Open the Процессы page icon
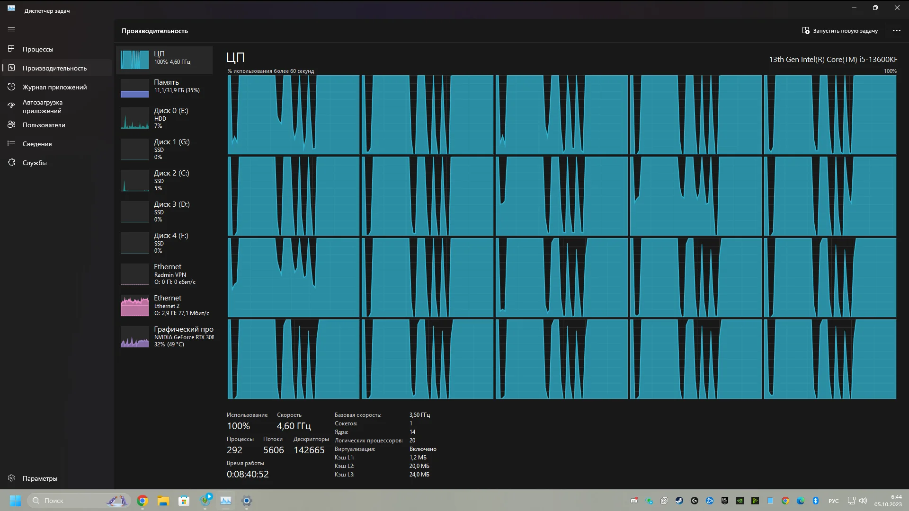This screenshot has width=909, height=511. click(11, 49)
